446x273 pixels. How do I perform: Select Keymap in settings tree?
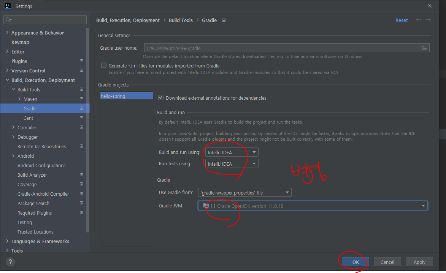click(x=20, y=42)
